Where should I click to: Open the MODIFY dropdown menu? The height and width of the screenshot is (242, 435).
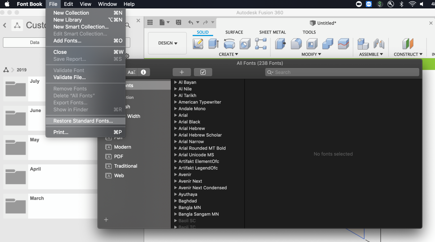[311, 54]
